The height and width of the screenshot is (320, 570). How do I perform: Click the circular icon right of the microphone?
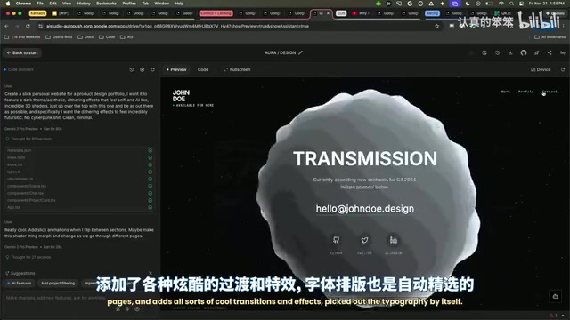click(x=137, y=309)
